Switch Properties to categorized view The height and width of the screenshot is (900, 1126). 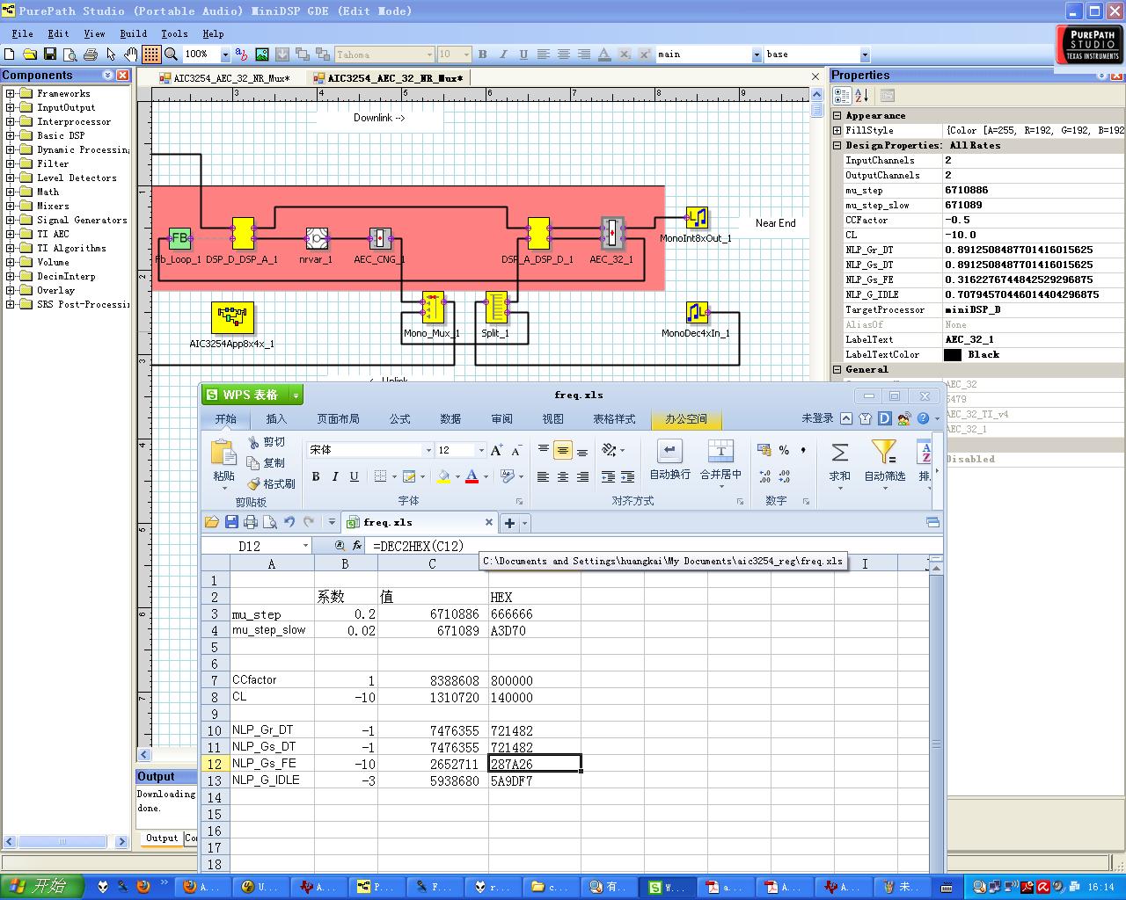[x=842, y=95]
